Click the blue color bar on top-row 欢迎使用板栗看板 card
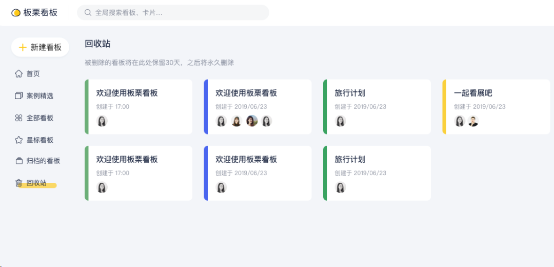Screen dimensions: 554x267 pos(206,107)
